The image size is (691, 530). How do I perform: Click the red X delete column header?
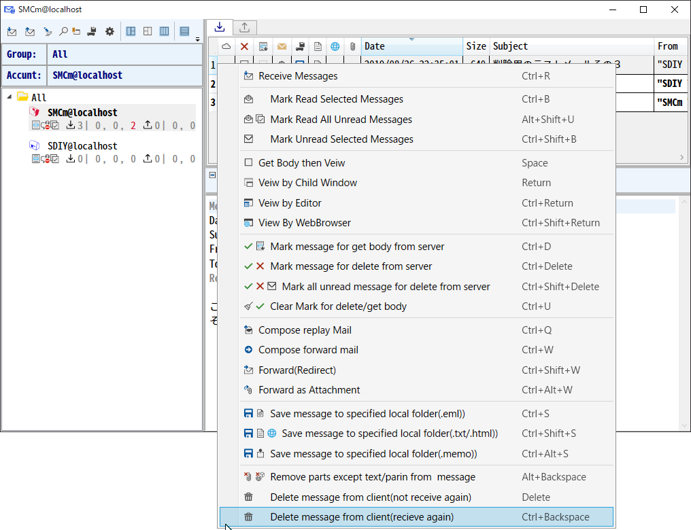(x=244, y=46)
